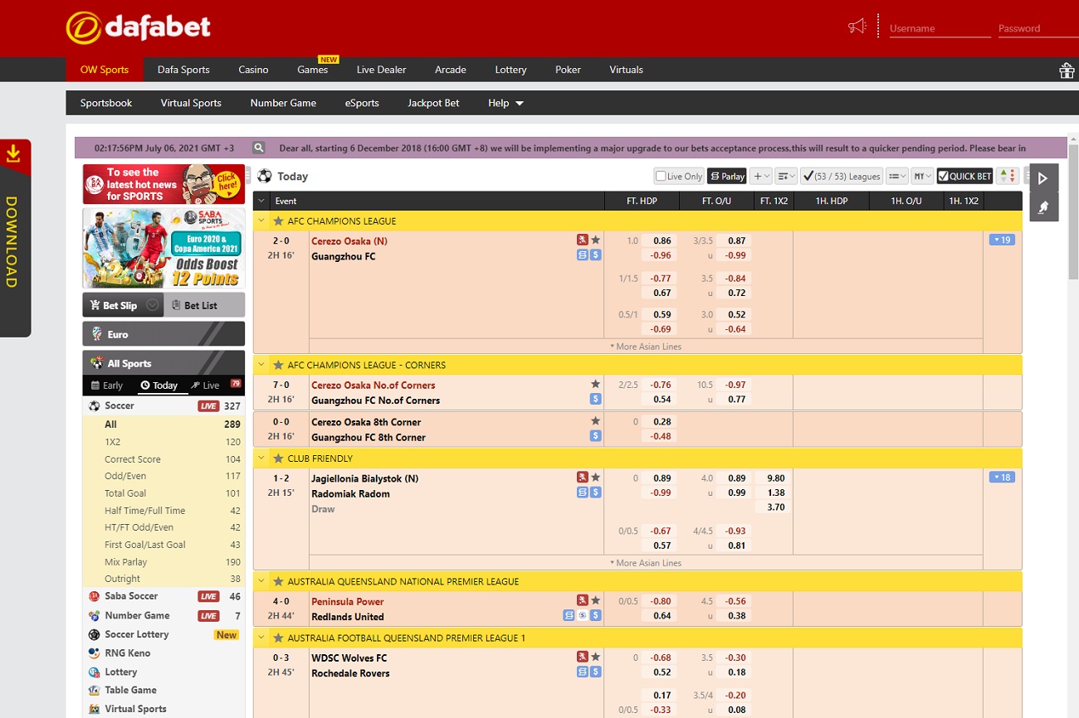Click the search magnifier in announcement bar
The height and width of the screenshot is (718, 1079).
pyautogui.click(x=259, y=148)
